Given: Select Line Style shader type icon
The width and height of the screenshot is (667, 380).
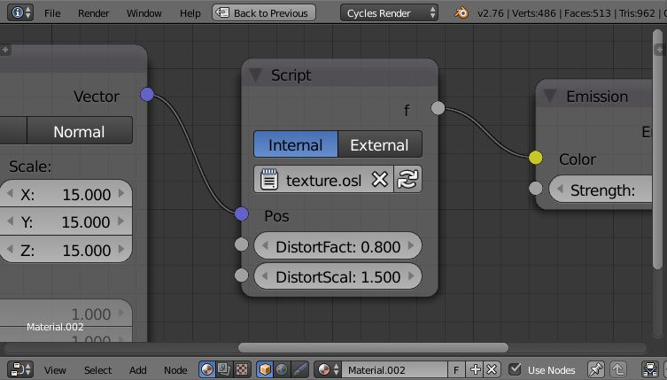Looking at the screenshot, I should [300, 369].
